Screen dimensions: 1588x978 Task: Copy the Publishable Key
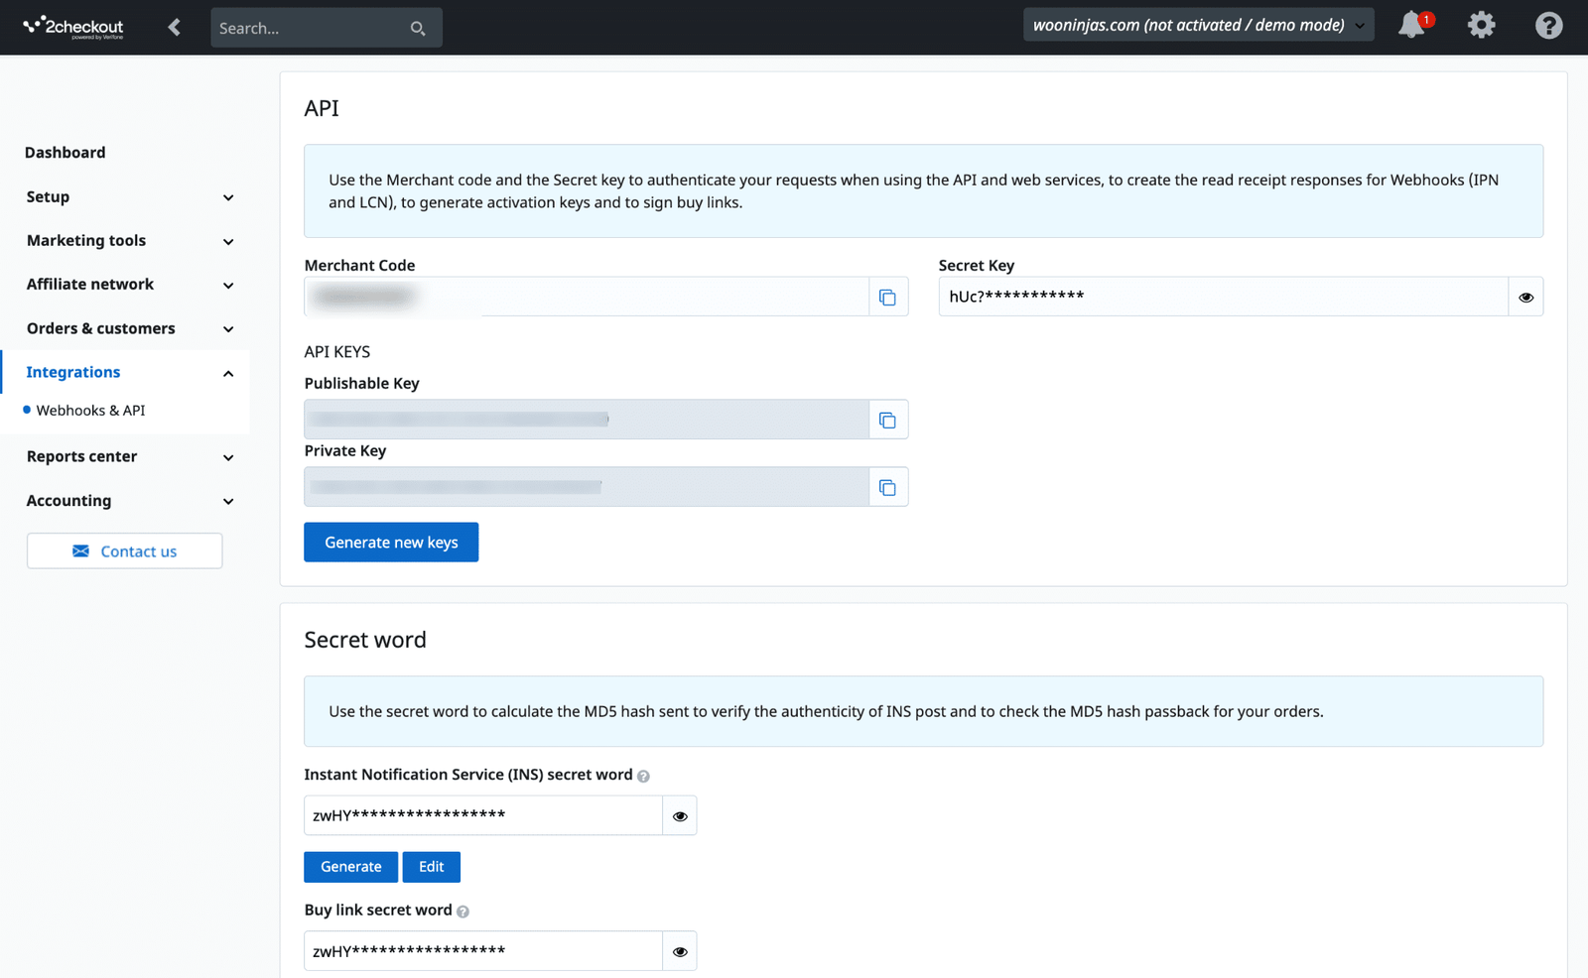point(888,420)
